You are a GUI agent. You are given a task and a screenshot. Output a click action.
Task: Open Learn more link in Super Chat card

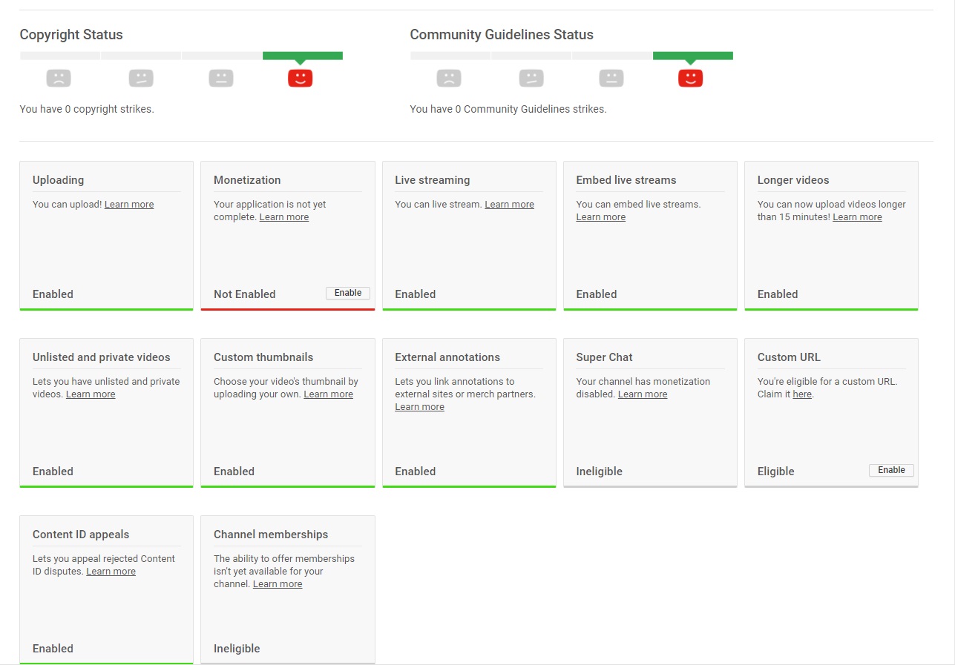[643, 394]
